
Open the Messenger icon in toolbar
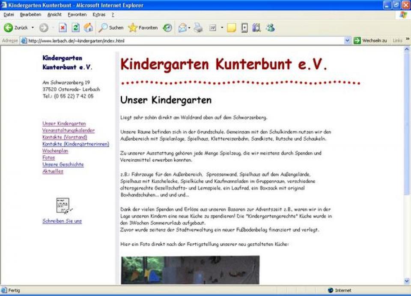pyautogui.click(x=270, y=28)
